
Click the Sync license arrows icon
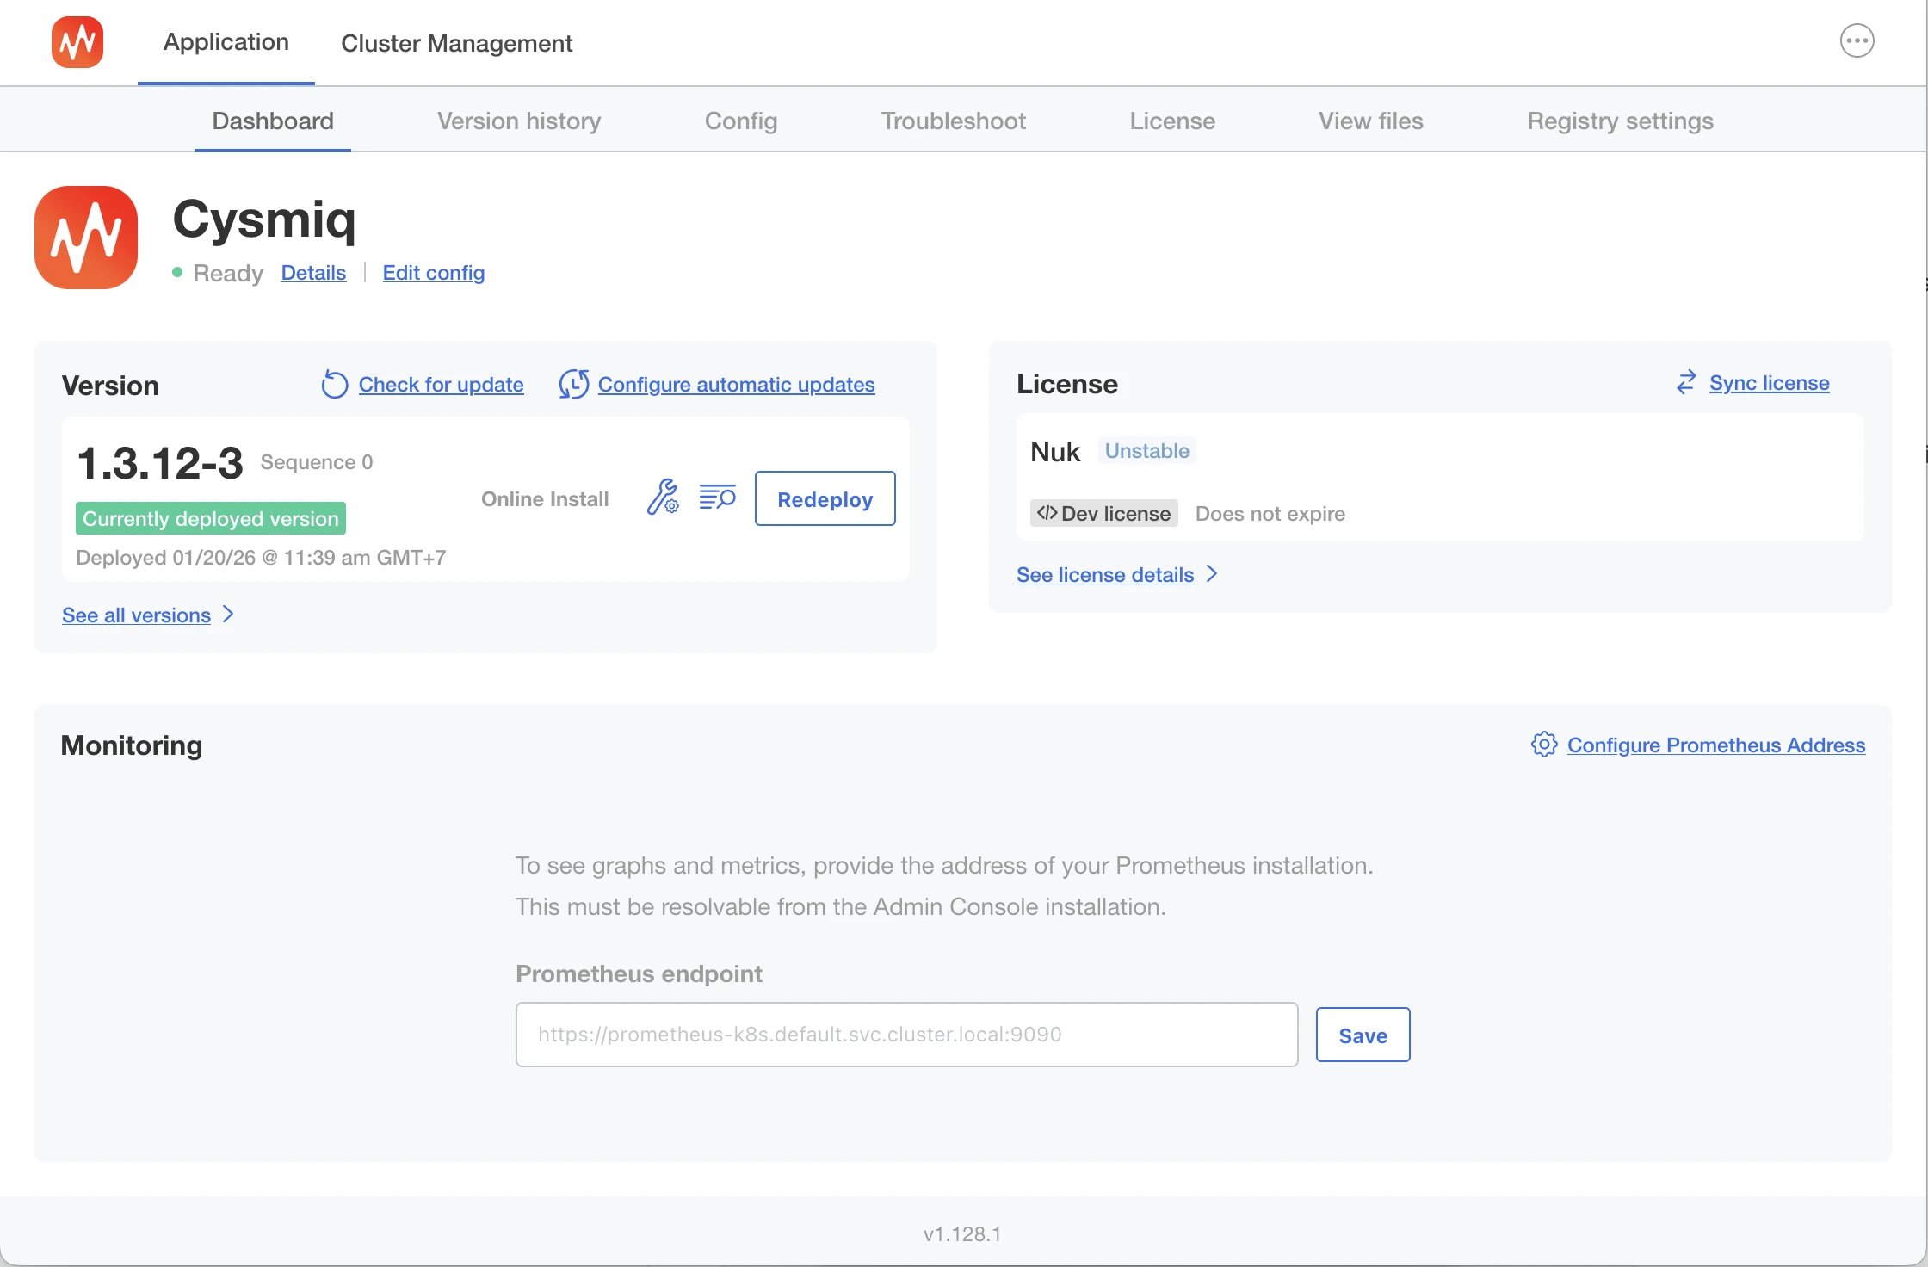point(1686,383)
